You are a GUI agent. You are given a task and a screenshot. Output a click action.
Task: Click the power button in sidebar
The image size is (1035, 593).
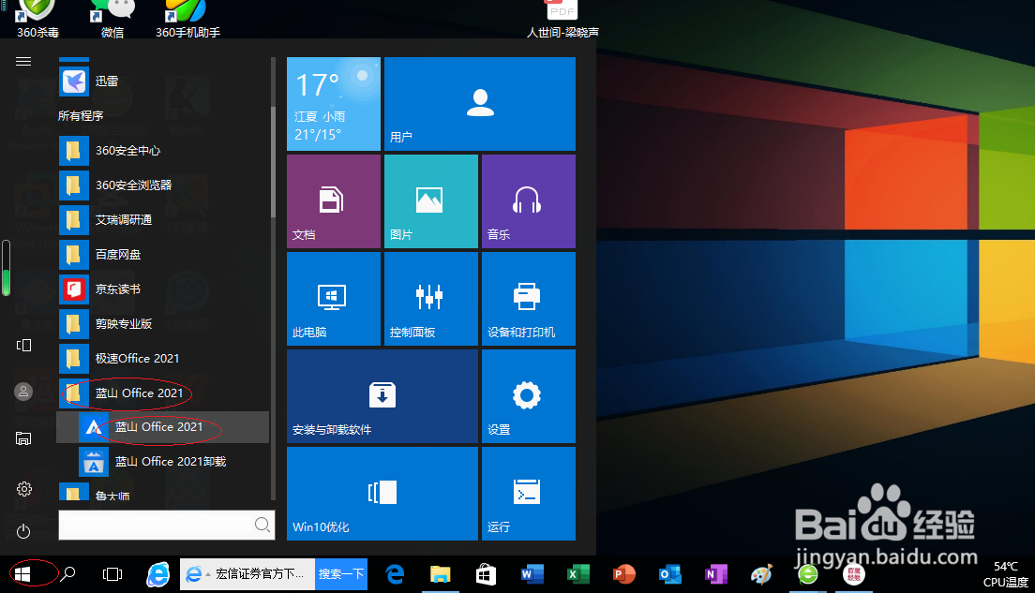pyautogui.click(x=23, y=531)
